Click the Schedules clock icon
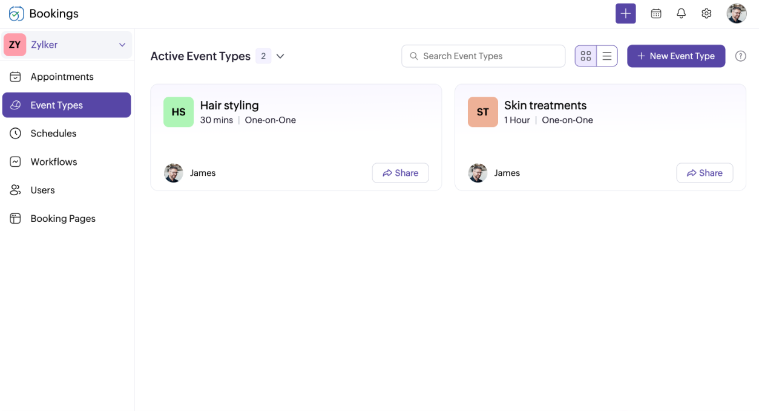The width and height of the screenshot is (759, 411). click(16, 134)
